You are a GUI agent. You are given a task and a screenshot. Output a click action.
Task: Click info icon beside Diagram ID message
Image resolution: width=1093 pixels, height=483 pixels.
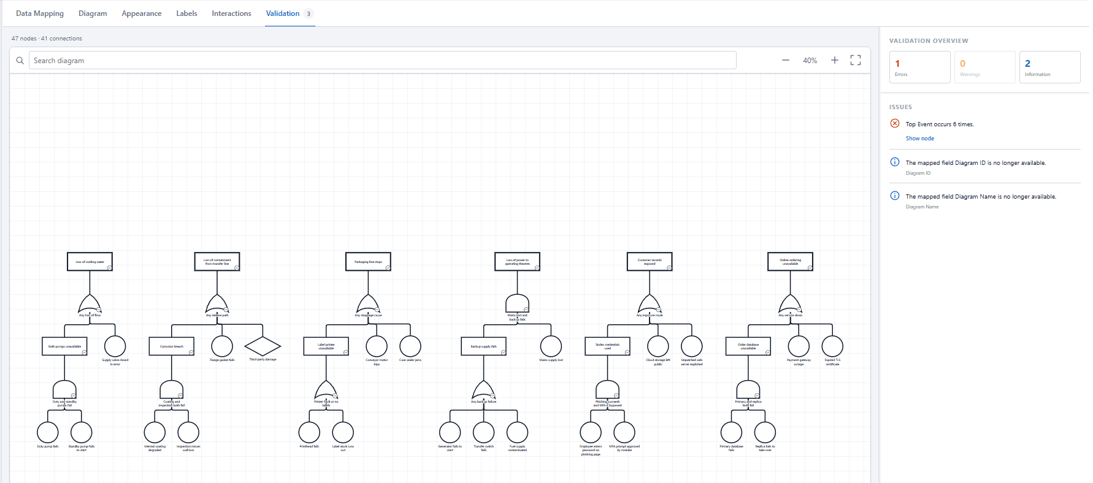pyautogui.click(x=895, y=162)
